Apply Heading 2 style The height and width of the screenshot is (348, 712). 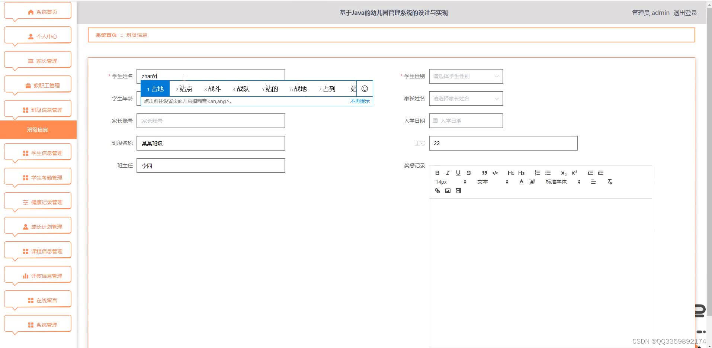point(521,173)
